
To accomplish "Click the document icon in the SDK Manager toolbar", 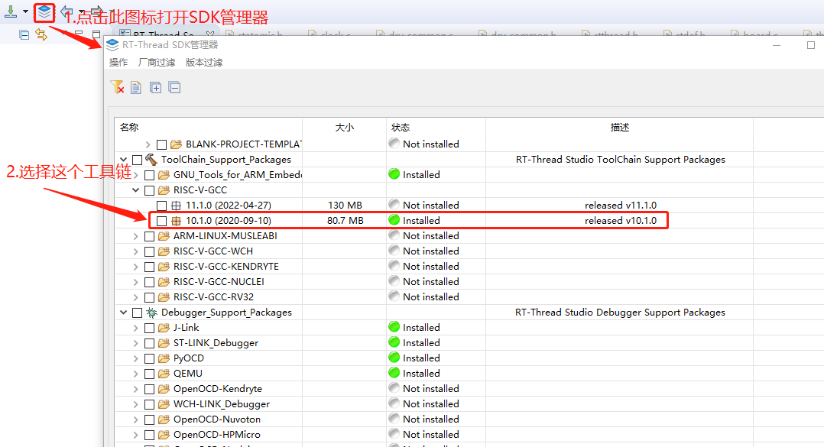I will coord(136,88).
